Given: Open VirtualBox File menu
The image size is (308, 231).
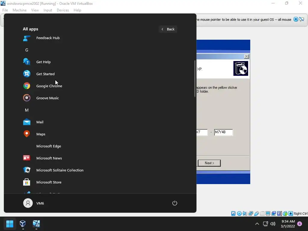Looking at the screenshot, I should [x=5, y=10].
